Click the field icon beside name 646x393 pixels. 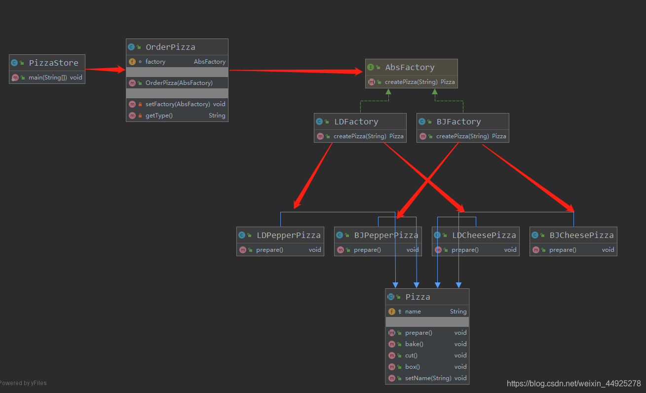tap(392, 312)
